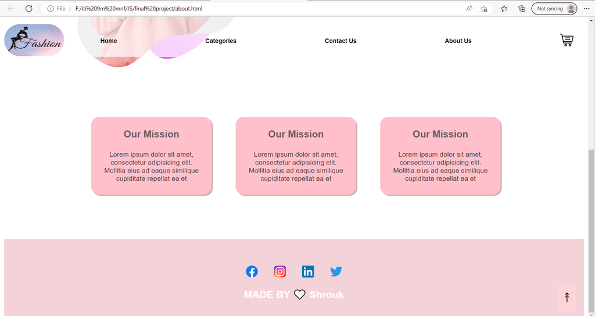Click the heart icon in footer
Viewport: 595px width, 316px height.
coord(300,295)
